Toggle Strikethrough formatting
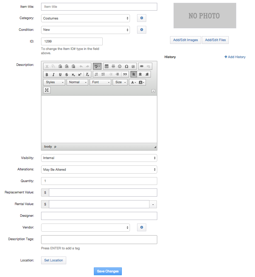This screenshot has width=255, height=277. pos(67,74)
